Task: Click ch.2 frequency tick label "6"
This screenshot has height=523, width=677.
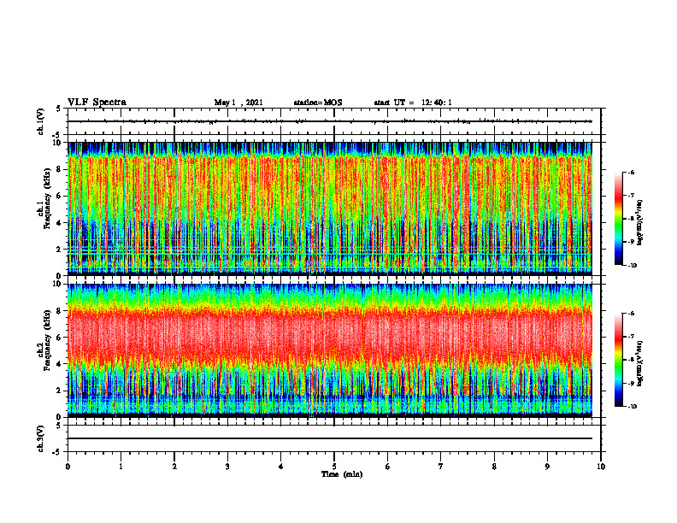Action: click(60, 338)
